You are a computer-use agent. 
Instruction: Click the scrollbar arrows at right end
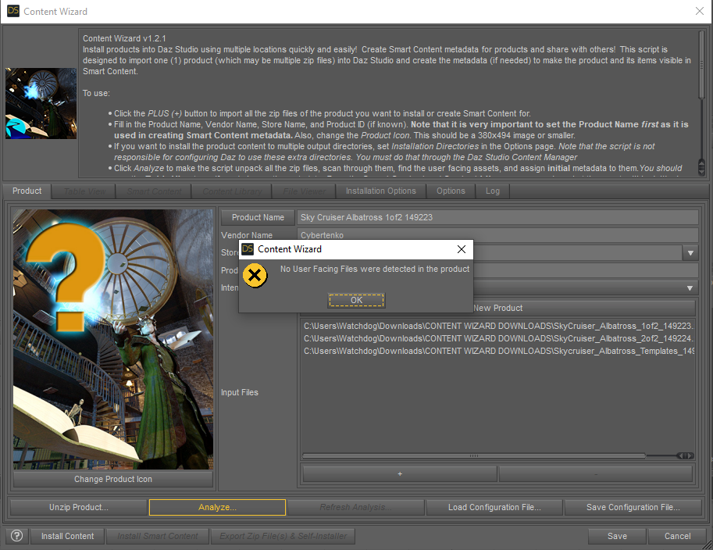(x=685, y=455)
